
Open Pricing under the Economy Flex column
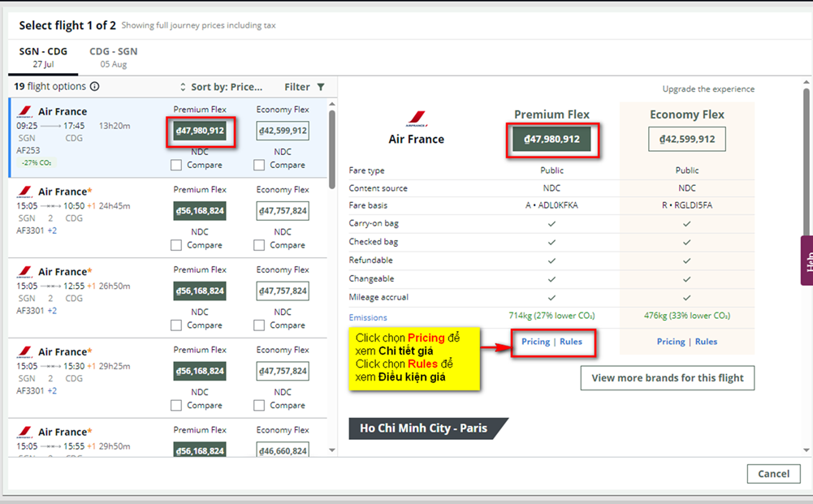pos(671,342)
